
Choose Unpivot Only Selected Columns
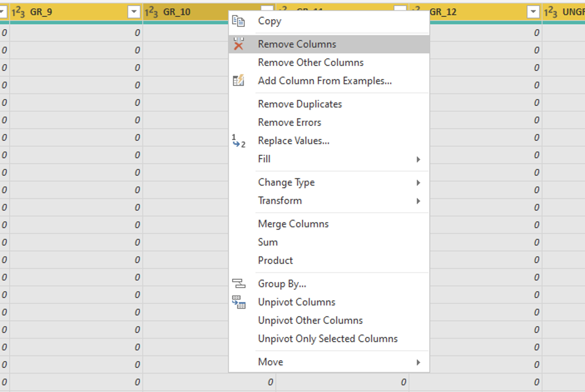pyautogui.click(x=329, y=339)
